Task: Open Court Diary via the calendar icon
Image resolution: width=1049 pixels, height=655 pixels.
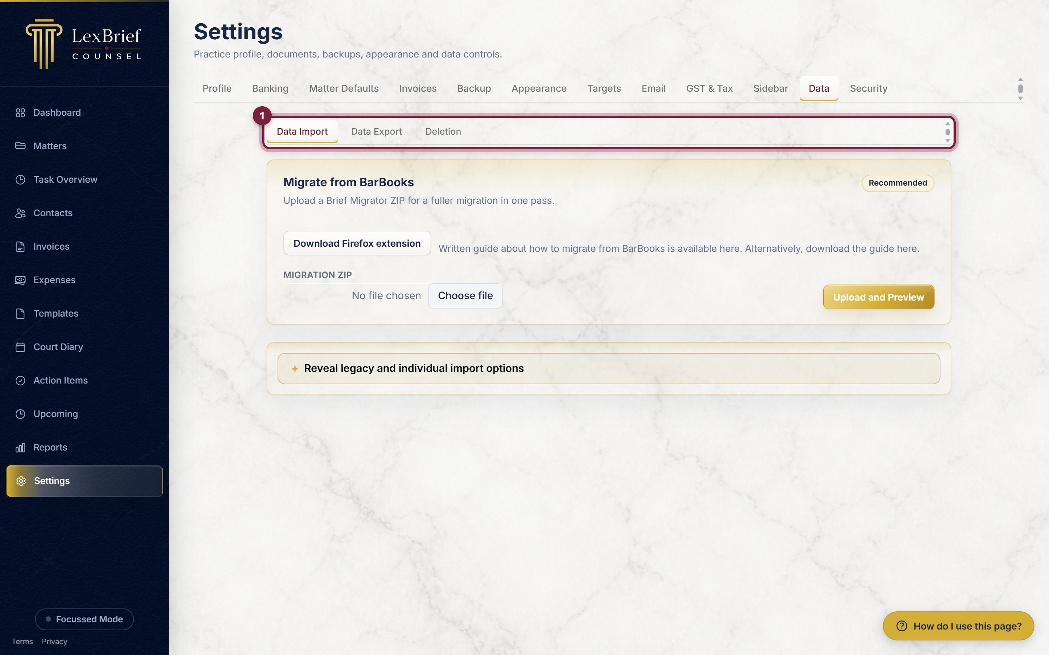Action: pos(20,347)
